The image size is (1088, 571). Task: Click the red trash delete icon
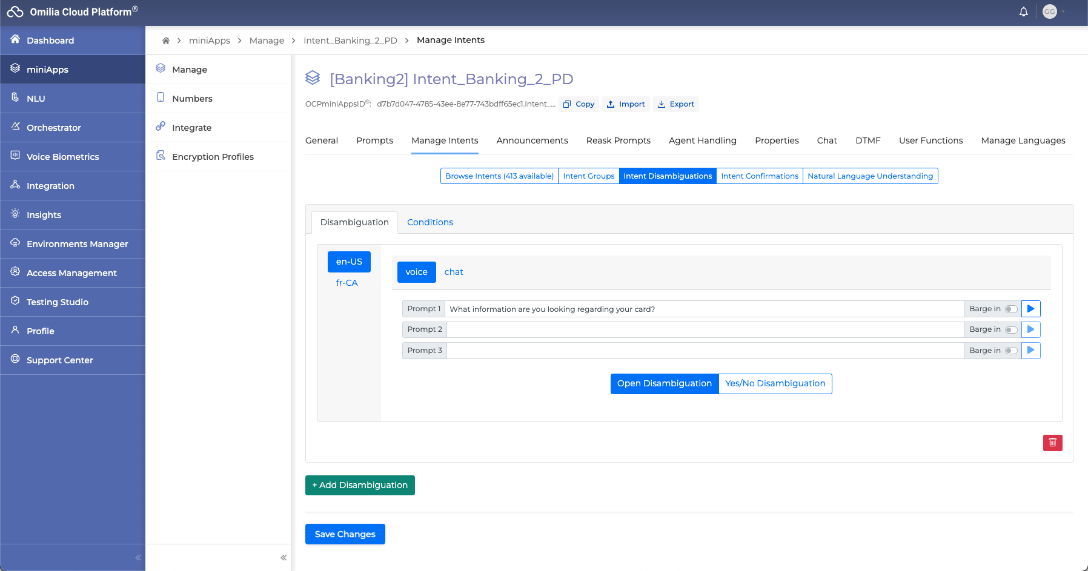(x=1052, y=443)
